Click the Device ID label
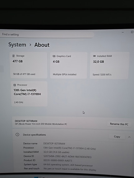This screenshot has height=178, width=134. tap(29, 156)
